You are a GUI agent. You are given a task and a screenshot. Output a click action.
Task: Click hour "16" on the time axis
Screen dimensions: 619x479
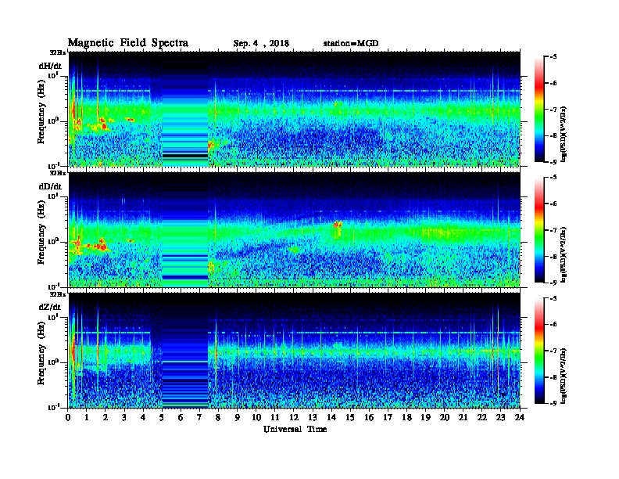click(x=369, y=418)
